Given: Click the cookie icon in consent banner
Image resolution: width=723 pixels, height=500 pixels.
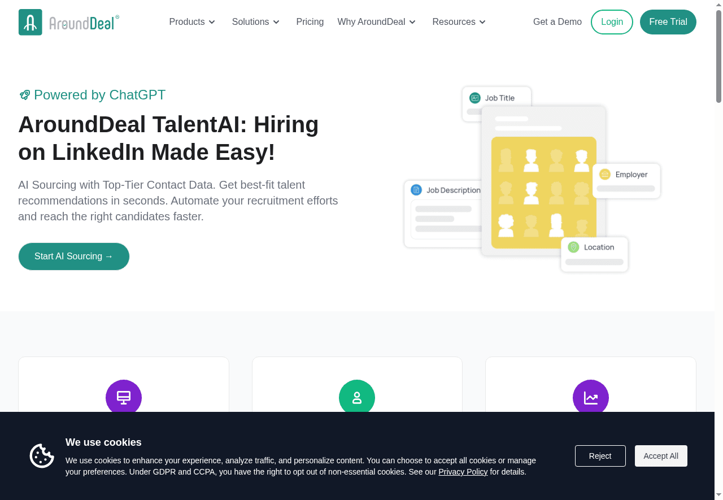Looking at the screenshot, I should click(x=42, y=456).
